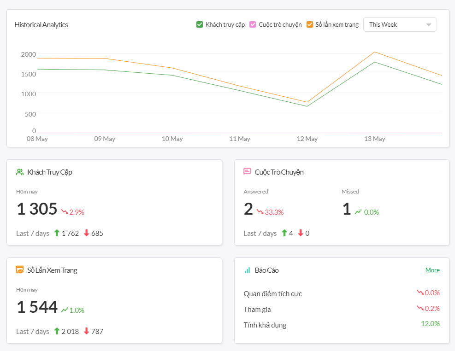Viewport: 455px width, 351px height.
Task: Click the orange line peak at 13 May
Action: tap(374, 52)
